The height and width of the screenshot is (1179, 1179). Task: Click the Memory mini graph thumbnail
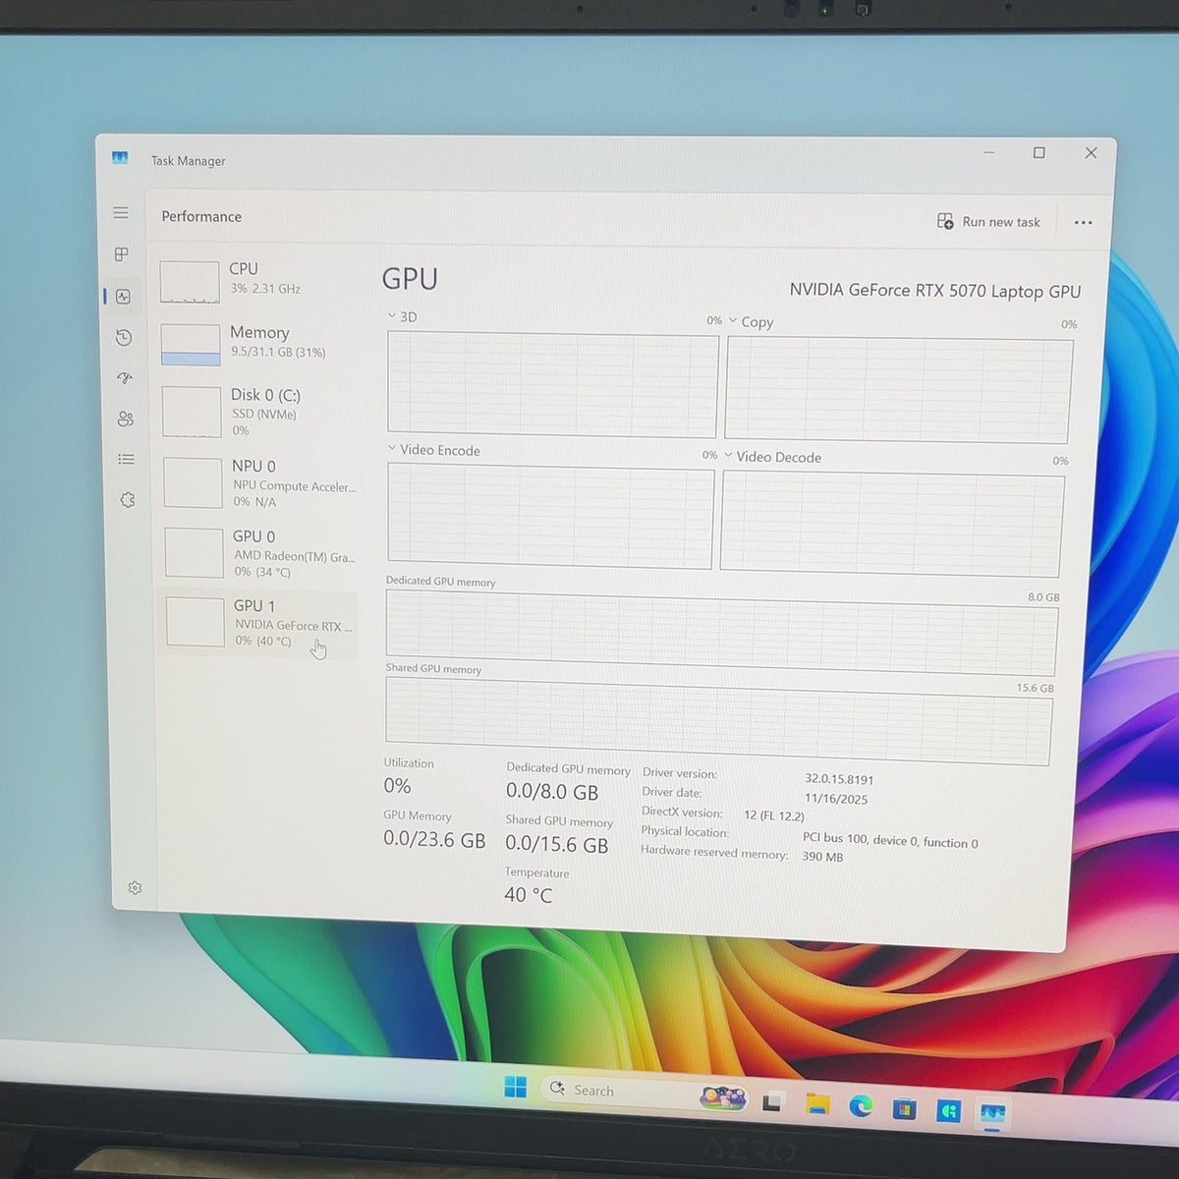point(191,345)
